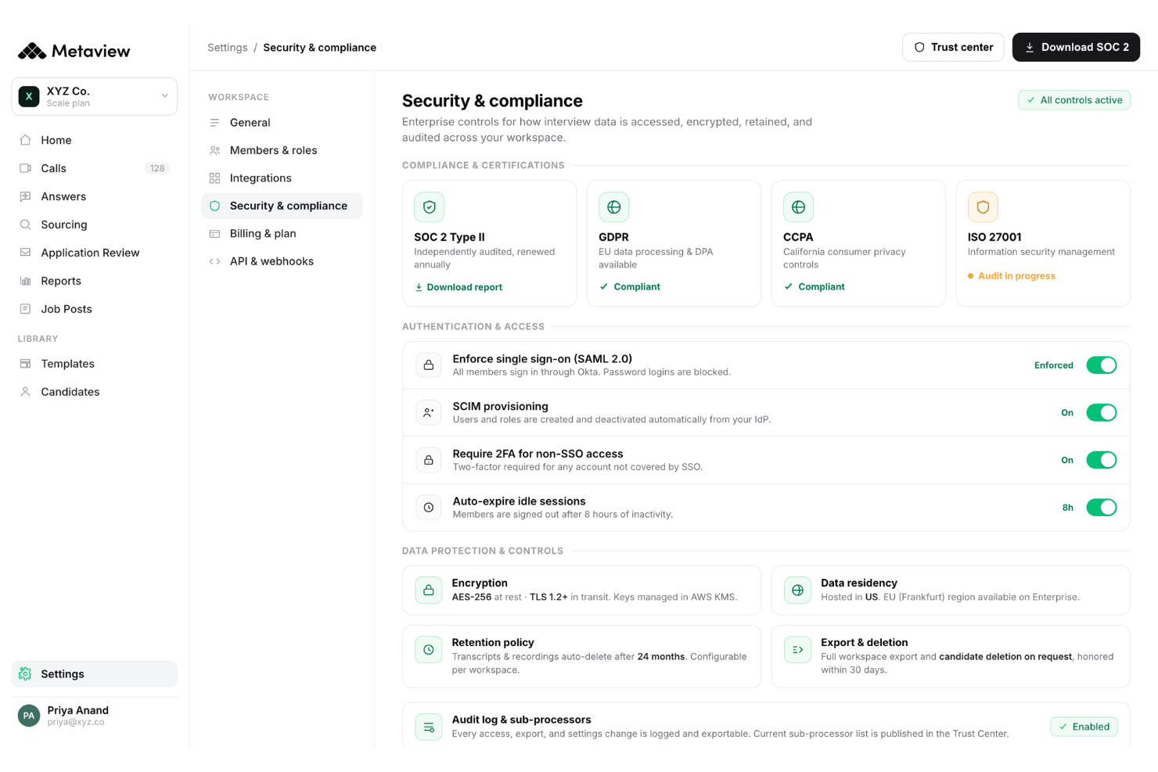Screen dimensions: 1158x772
Task: Select Security & compliance settings tab
Action: (282, 206)
